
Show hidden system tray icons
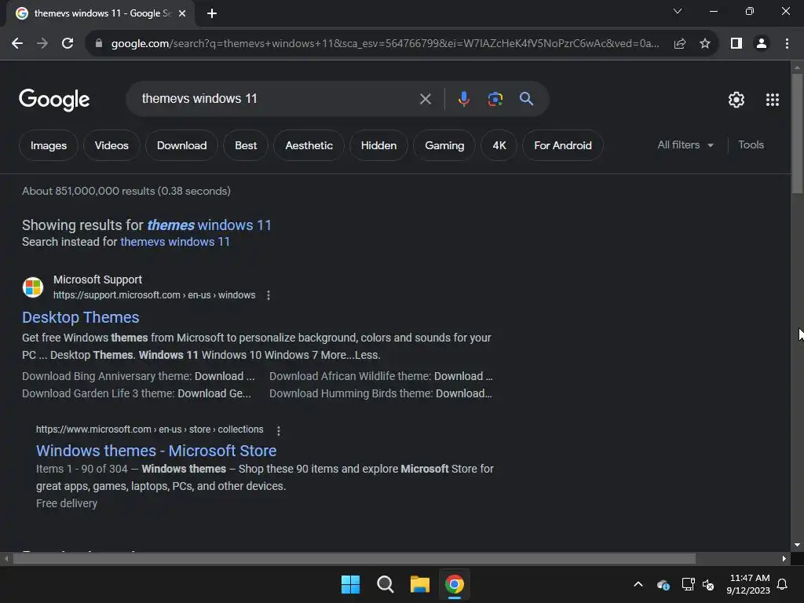638,584
